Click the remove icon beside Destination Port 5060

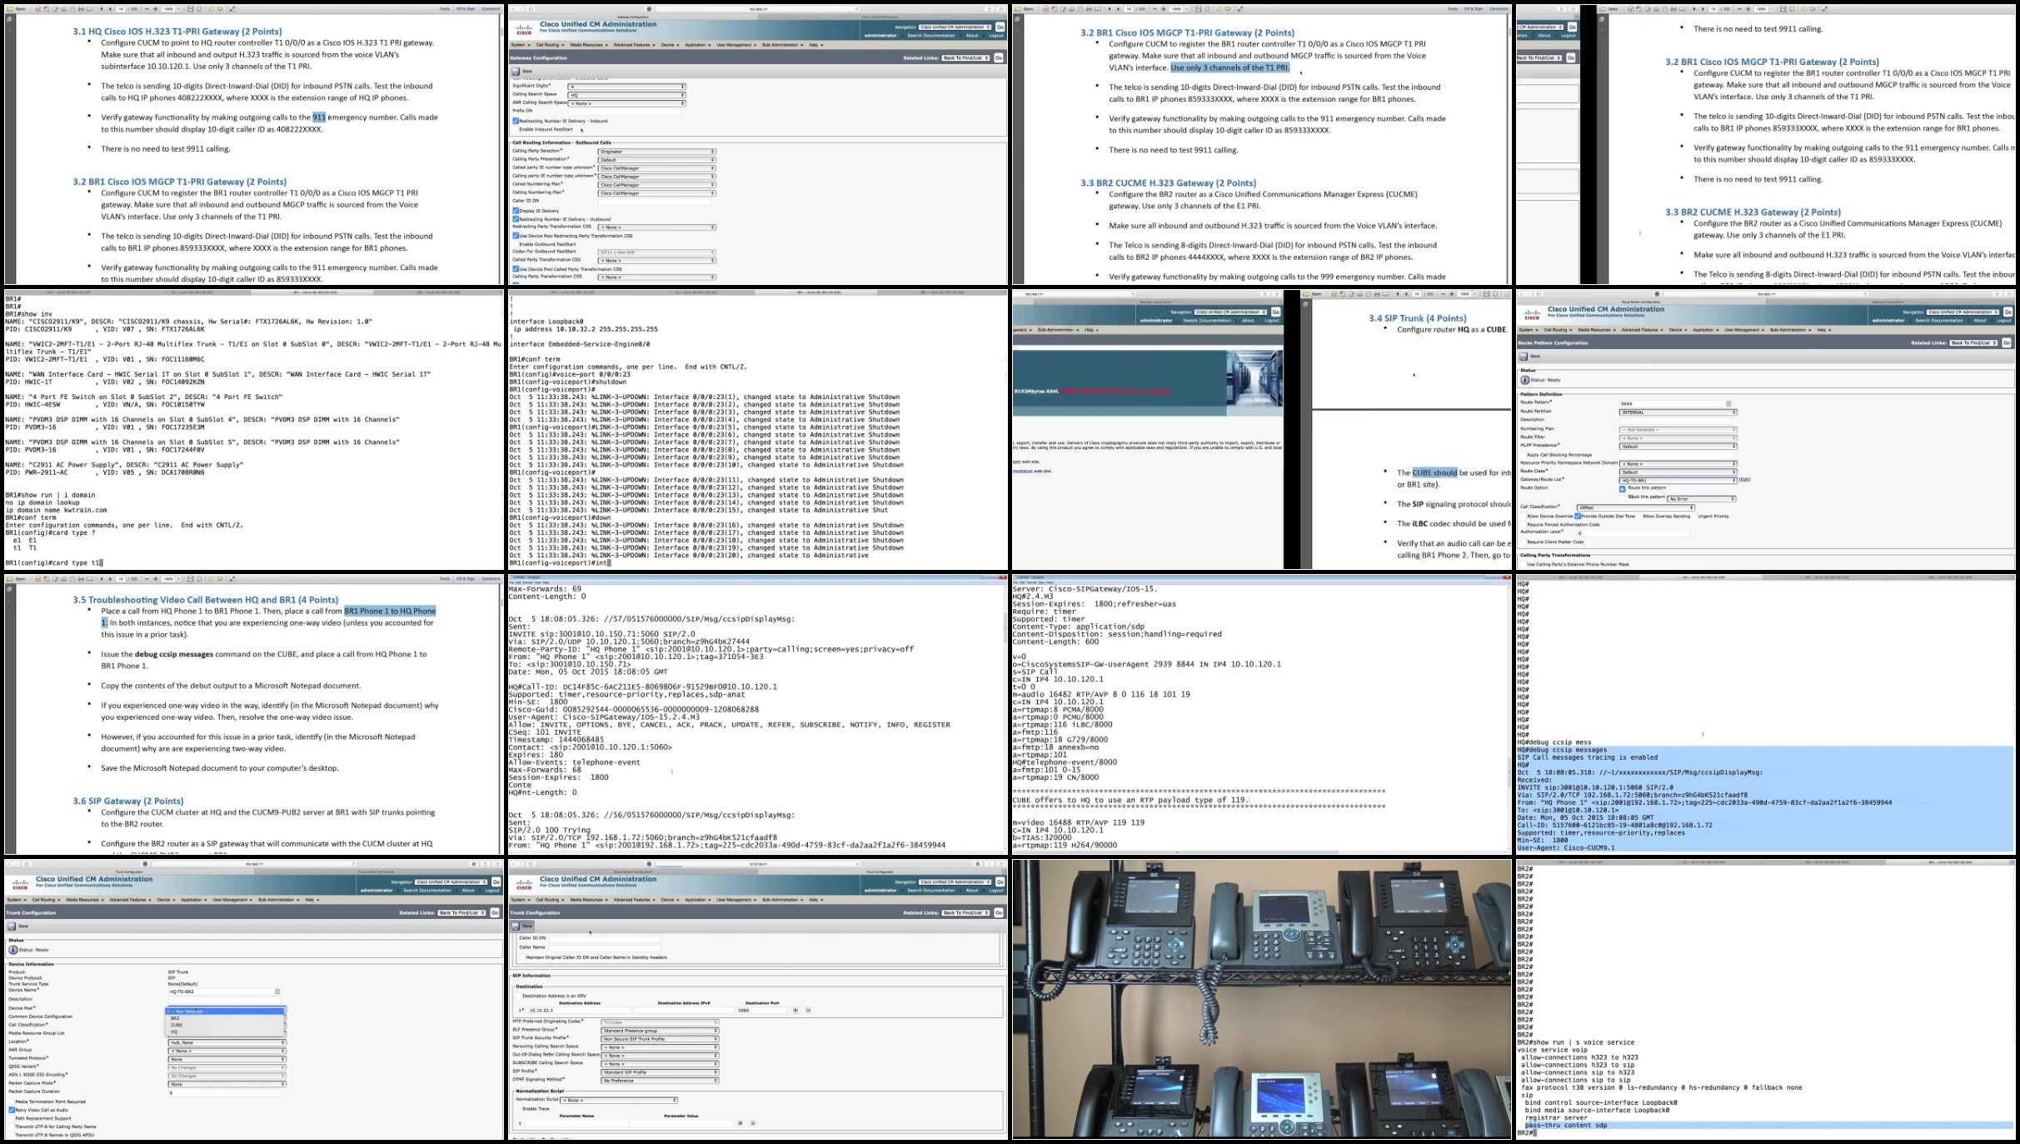(x=808, y=1011)
